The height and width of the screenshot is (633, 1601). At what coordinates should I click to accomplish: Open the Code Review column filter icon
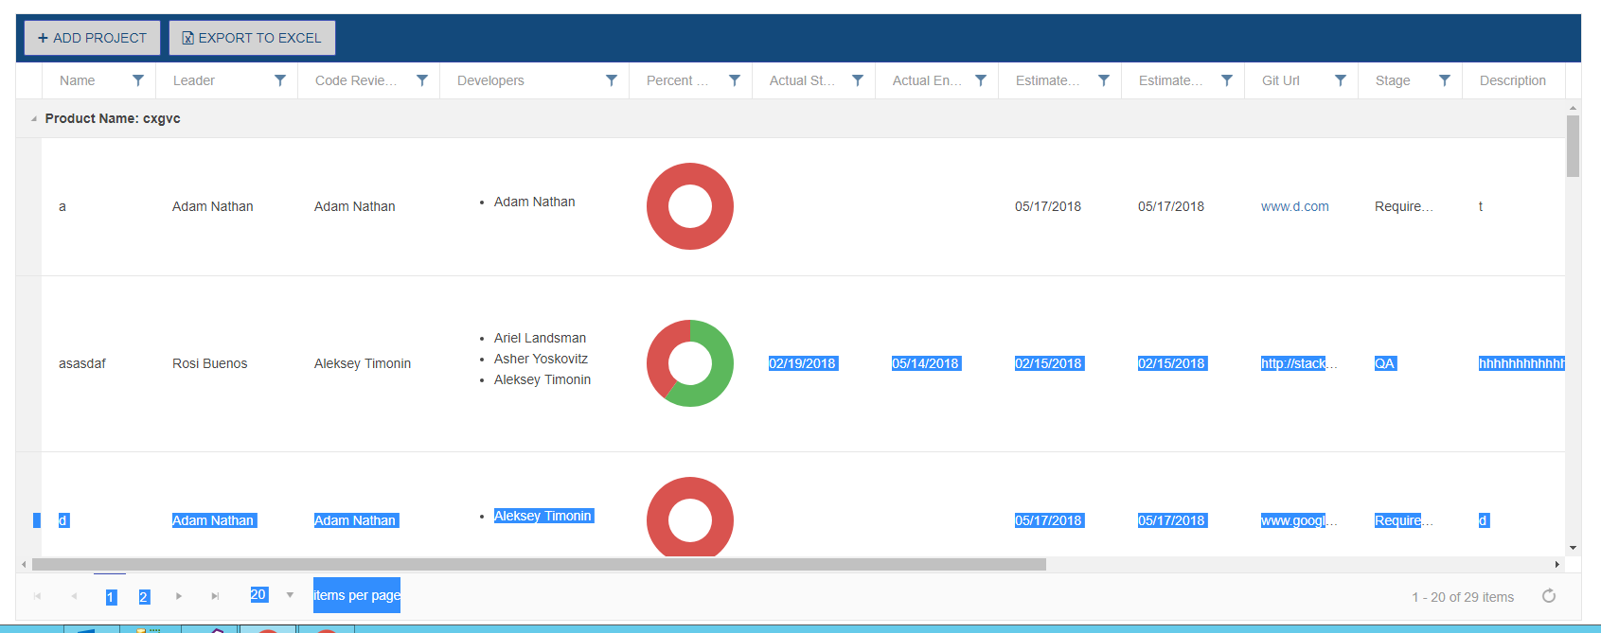422,80
